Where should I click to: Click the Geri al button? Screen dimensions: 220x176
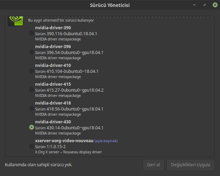tap(153, 165)
